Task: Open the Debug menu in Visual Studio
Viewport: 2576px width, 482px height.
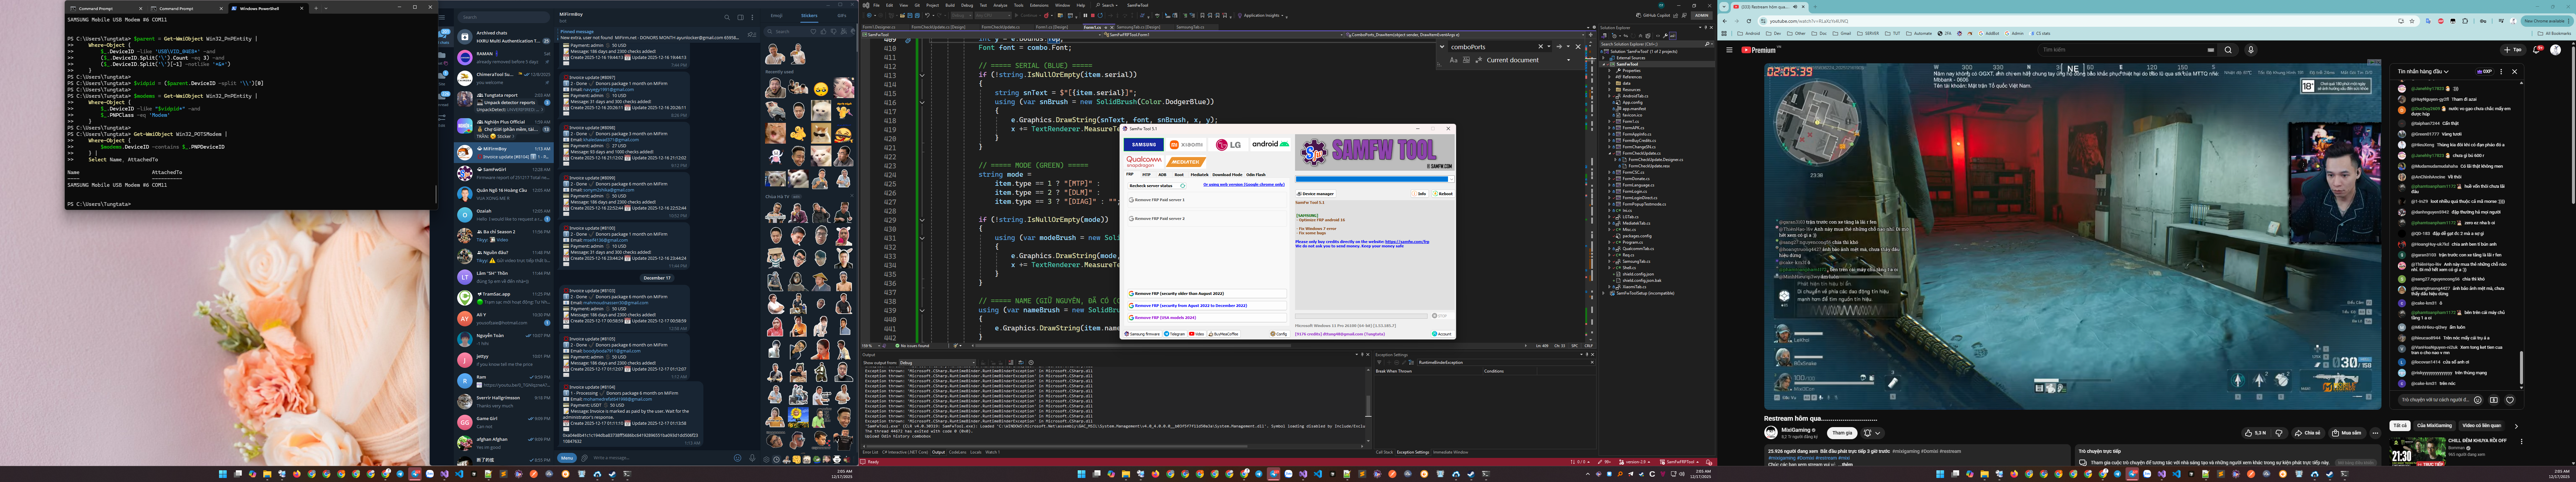Action: (x=967, y=5)
